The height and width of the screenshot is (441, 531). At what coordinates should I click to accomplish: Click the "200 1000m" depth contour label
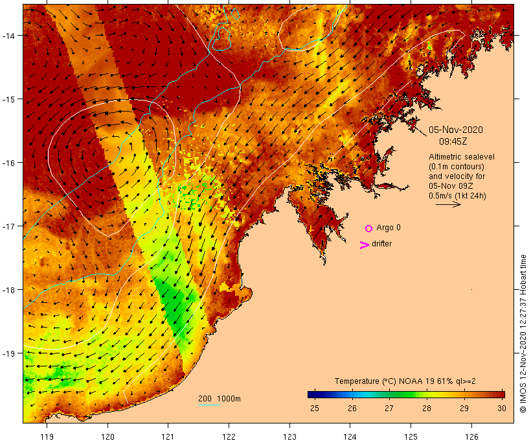tap(220, 399)
